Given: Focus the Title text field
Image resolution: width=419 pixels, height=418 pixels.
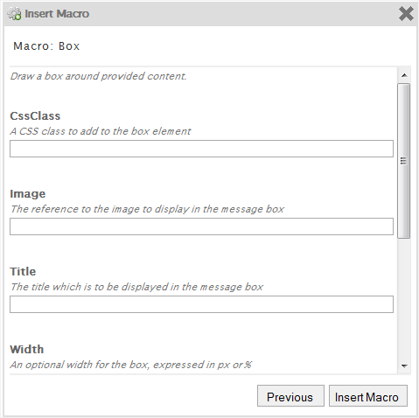Looking at the screenshot, I should 201,304.
